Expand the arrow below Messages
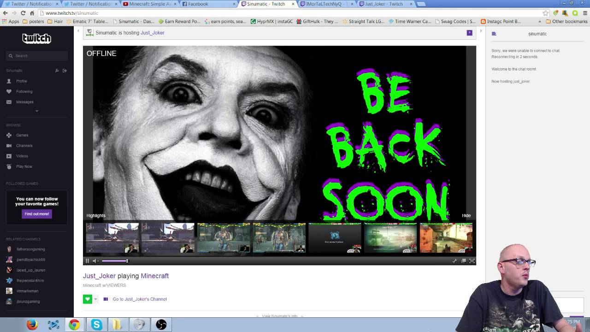Viewport: 590px width, 332px height. 37,111
